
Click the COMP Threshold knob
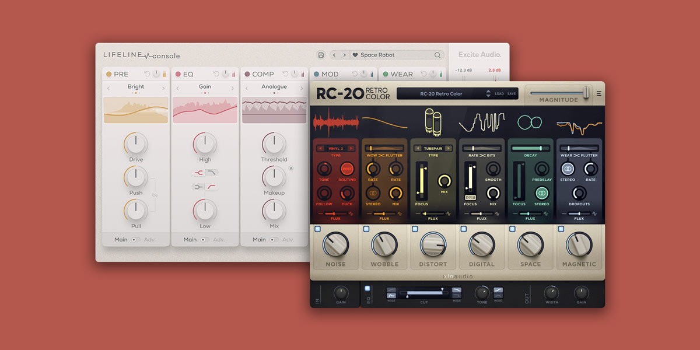[274, 143]
